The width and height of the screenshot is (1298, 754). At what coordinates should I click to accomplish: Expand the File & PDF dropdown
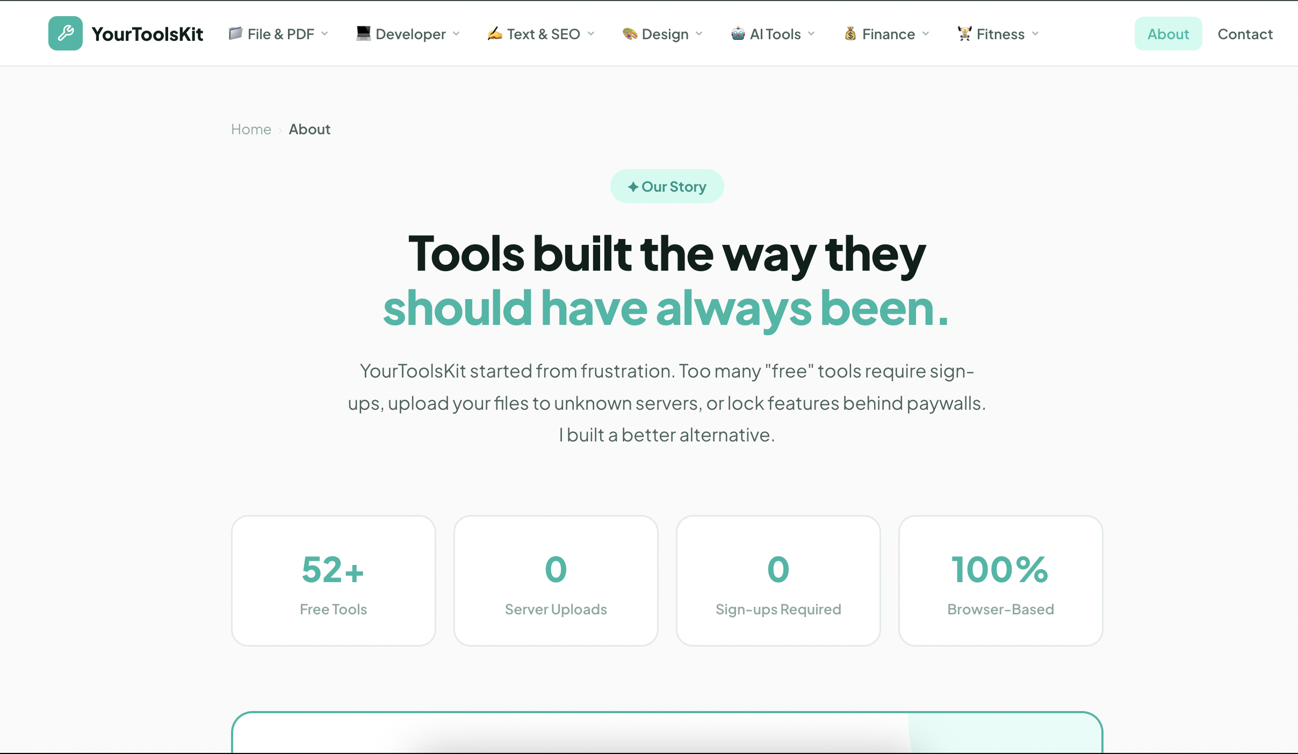click(x=326, y=33)
